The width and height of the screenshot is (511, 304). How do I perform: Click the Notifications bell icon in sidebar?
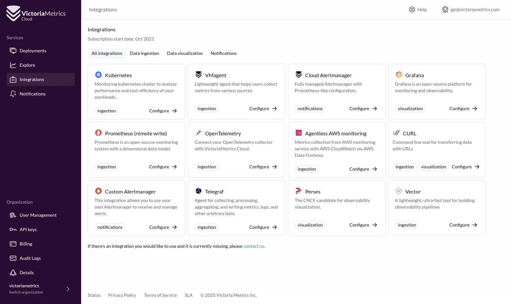13,94
